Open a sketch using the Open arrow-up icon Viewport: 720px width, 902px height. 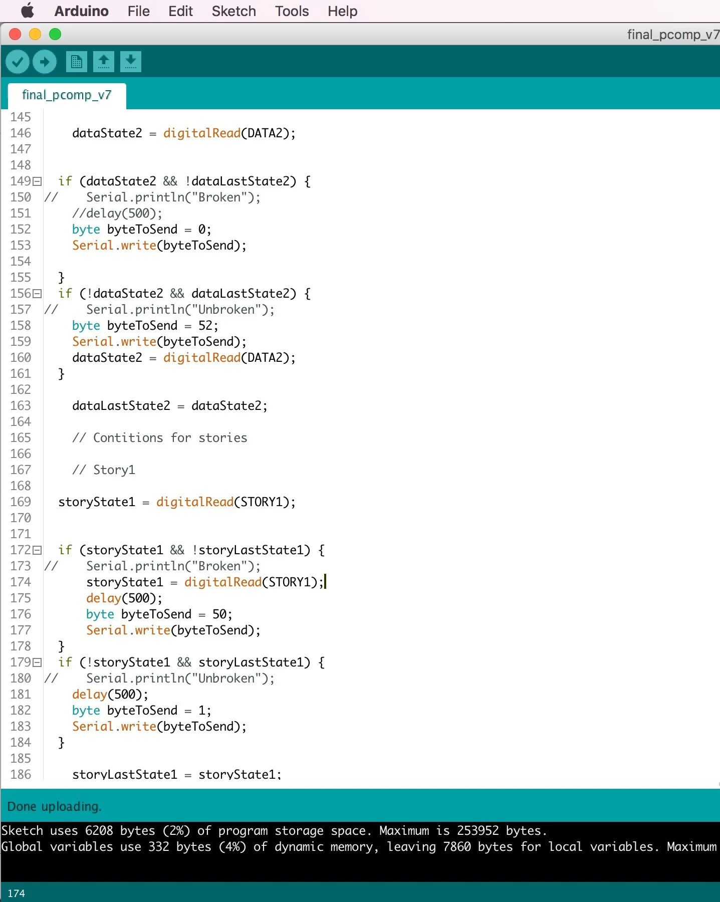click(104, 62)
